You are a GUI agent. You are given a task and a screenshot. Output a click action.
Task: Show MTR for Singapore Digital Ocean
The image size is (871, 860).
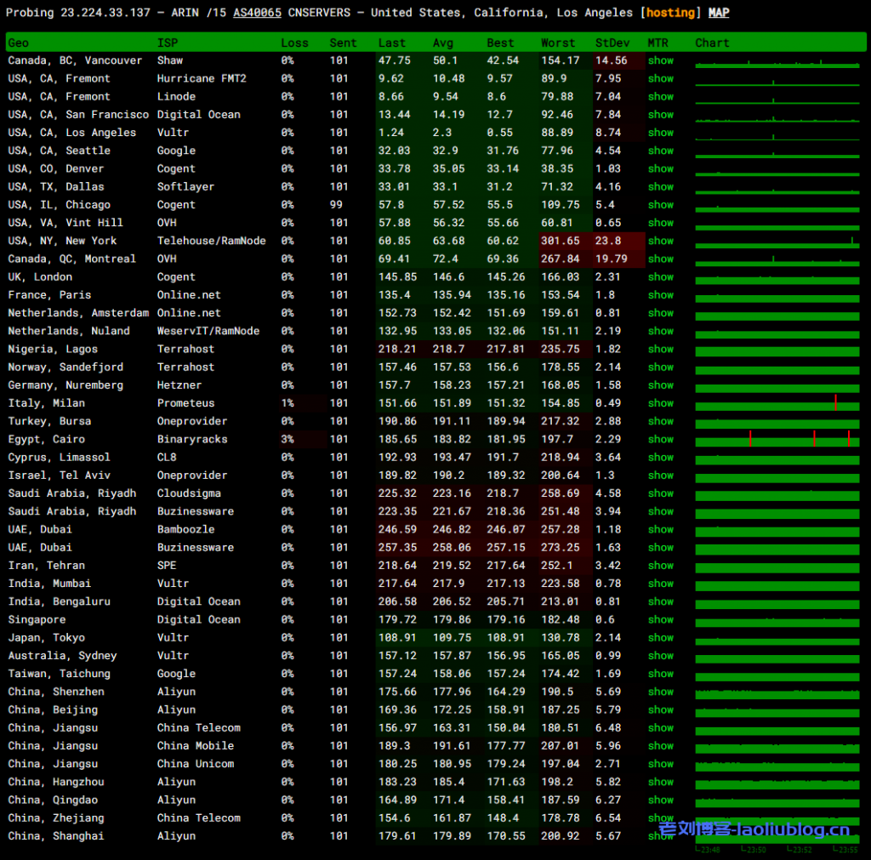[x=660, y=619]
